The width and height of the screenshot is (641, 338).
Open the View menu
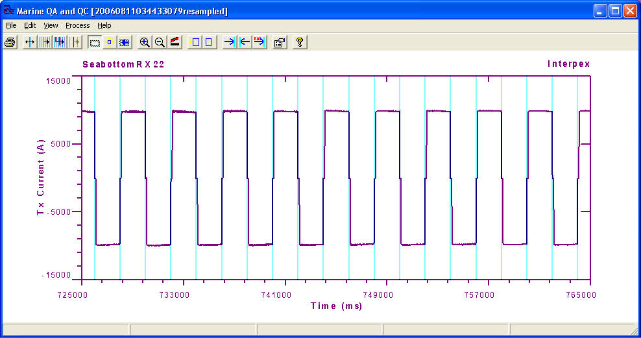coord(51,25)
